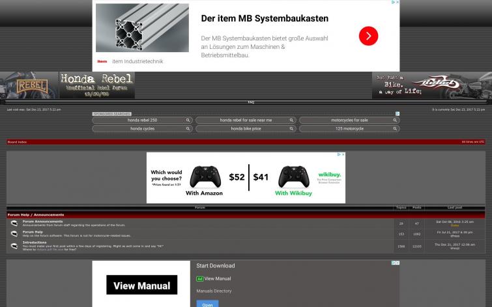The width and height of the screenshot is (492, 307).
Task: Click magnifier icon beside 'motorcycles for sale'
Action: (395, 120)
